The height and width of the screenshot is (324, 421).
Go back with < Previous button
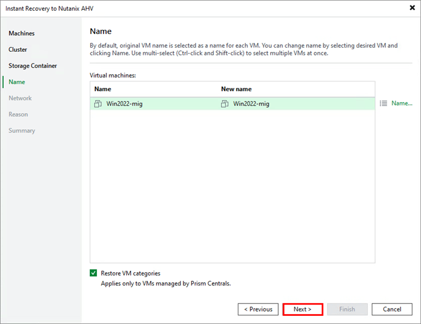(x=258, y=309)
